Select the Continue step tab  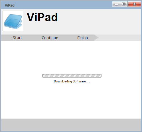pos(50,38)
